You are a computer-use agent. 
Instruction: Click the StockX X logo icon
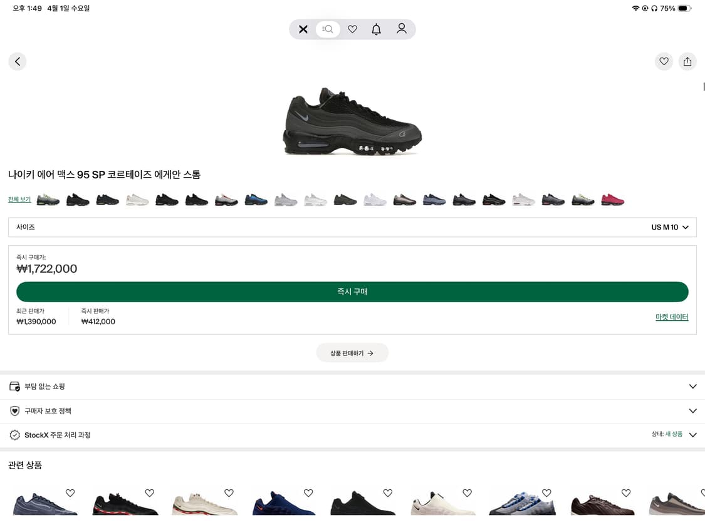(303, 29)
